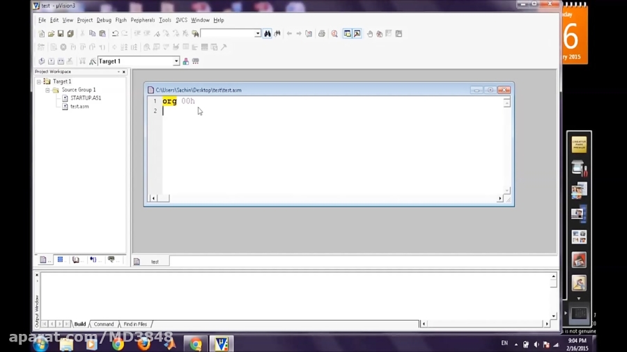Viewport: 627px width, 352px height.
Task: Click the Undo arrow icon
Action: 115,34
